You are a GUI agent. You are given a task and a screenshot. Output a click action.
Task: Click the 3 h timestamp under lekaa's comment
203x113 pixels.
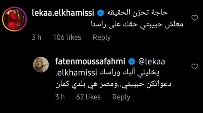pos(37,38)
